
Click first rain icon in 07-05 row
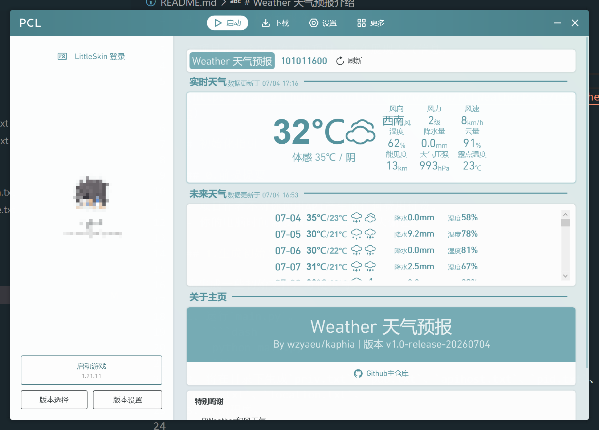356,234
